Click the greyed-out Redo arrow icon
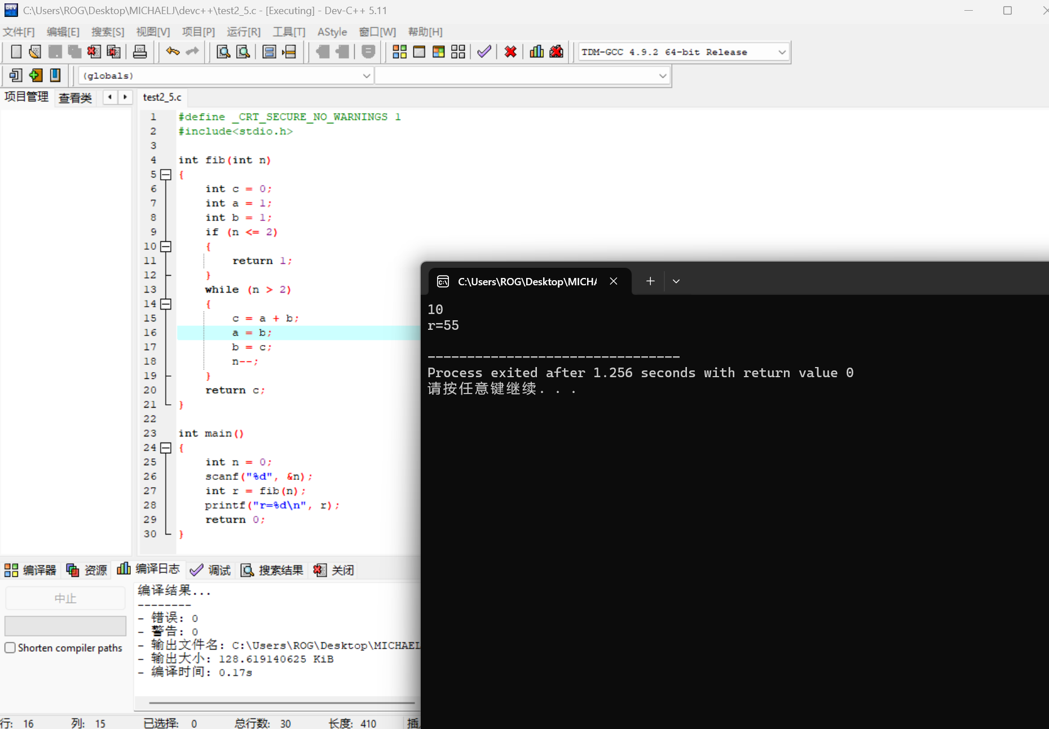Screen dimensions: 1049x729 tap(192, 52)
